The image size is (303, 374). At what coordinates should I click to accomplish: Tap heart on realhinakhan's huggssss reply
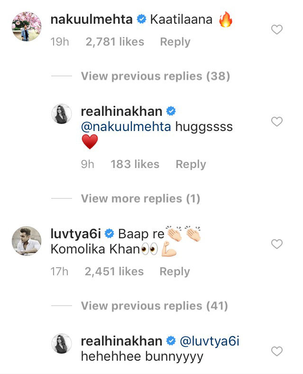(276, 122)
